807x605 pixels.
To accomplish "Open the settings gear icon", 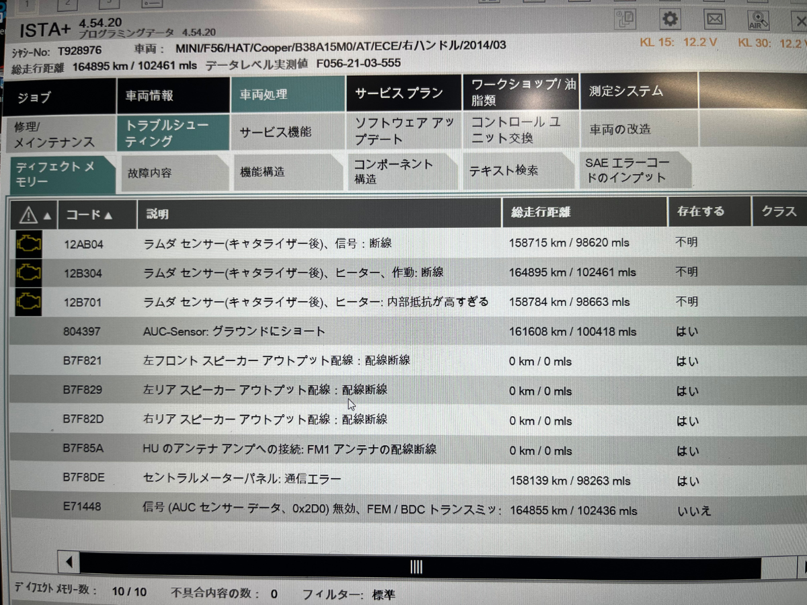I will coord(670,19).
